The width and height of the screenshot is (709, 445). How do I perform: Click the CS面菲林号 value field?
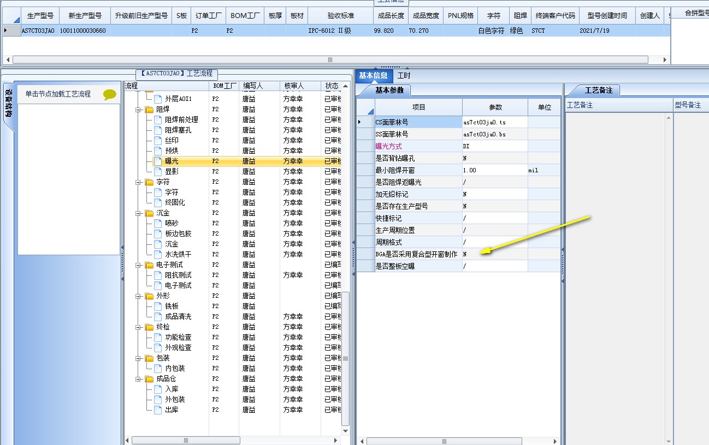point(495,122)
